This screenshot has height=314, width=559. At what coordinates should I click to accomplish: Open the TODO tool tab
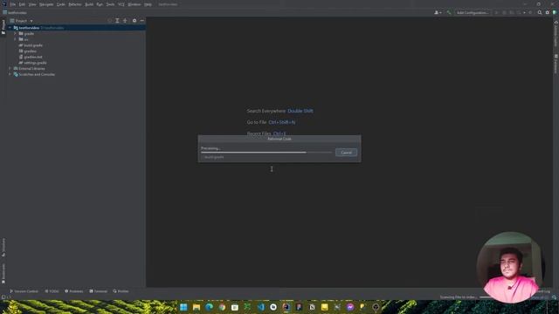(x=52, y=291)
